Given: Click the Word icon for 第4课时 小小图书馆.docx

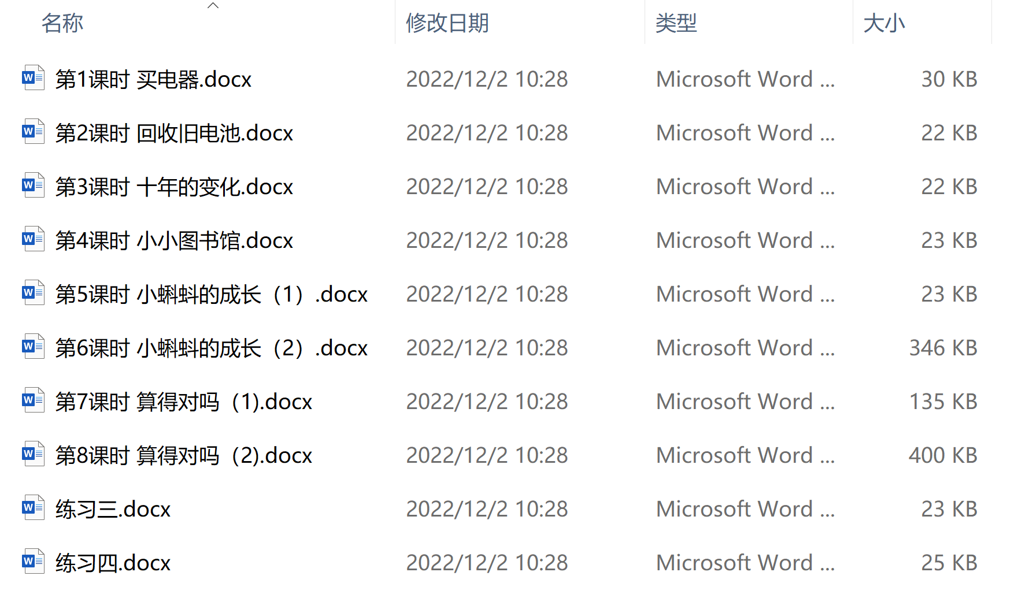Looking at the screenshot, I should click(33, 239).
